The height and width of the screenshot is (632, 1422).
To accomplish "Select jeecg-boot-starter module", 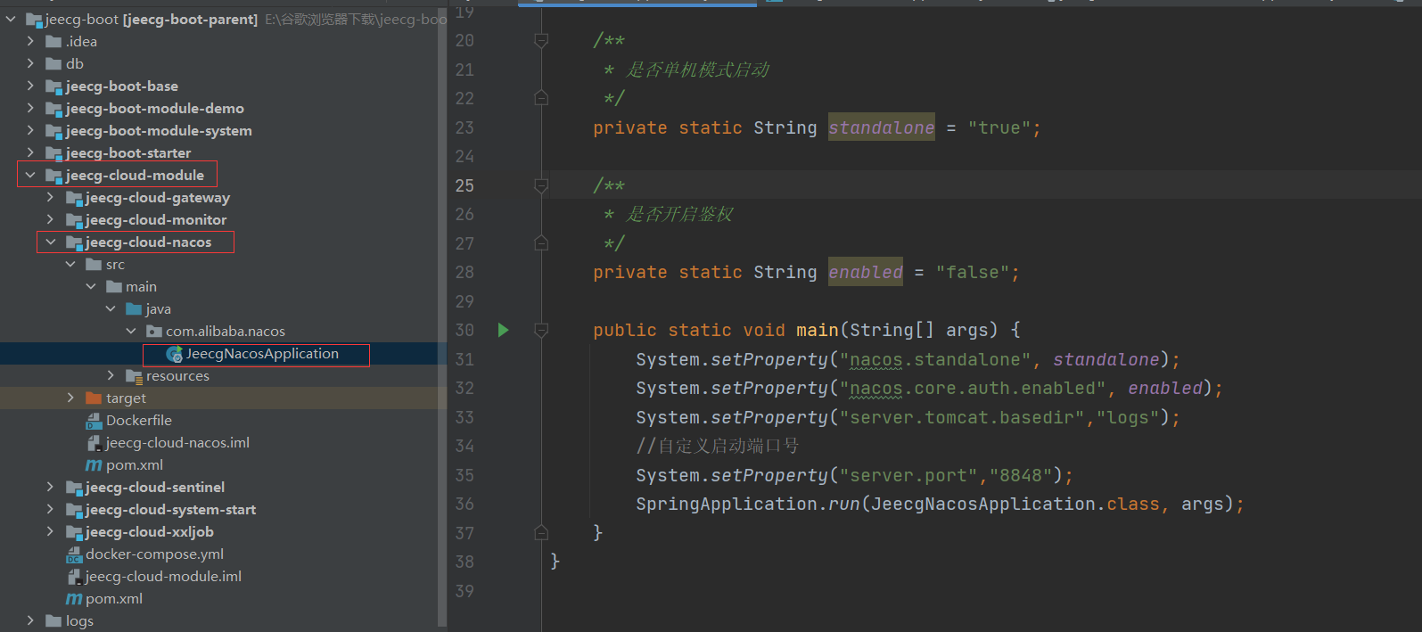I will (x=128, y=153).
